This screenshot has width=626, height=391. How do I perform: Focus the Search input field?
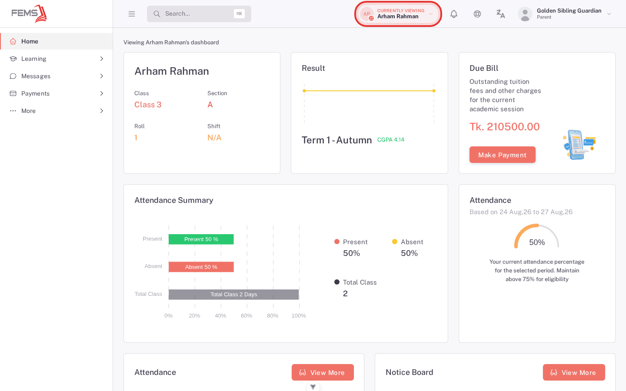coord(199,14)
